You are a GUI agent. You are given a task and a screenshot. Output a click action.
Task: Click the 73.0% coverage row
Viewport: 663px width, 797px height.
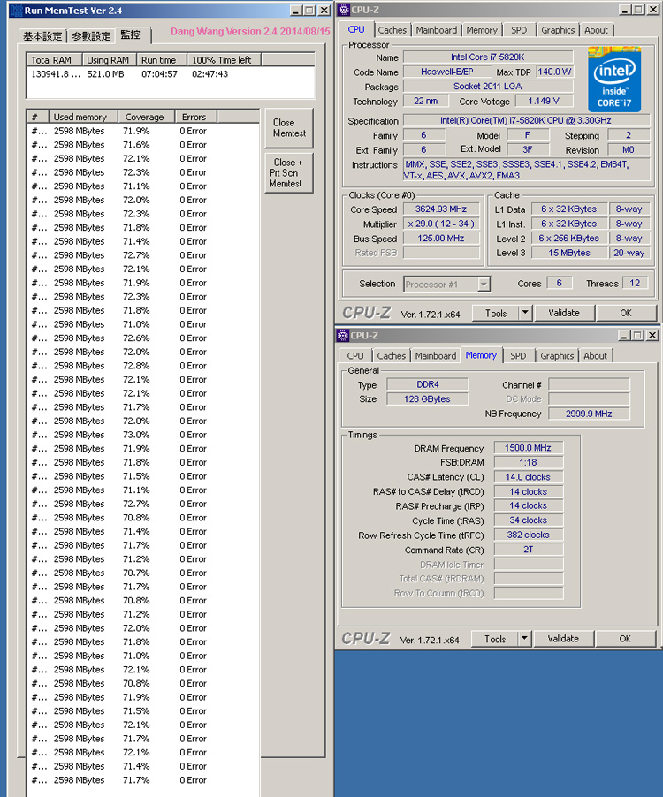tap(143, 435)
